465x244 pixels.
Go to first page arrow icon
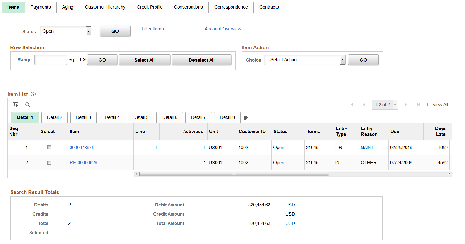(352, 105)
